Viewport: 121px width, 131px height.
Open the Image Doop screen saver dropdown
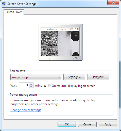(x=36, y=77)
